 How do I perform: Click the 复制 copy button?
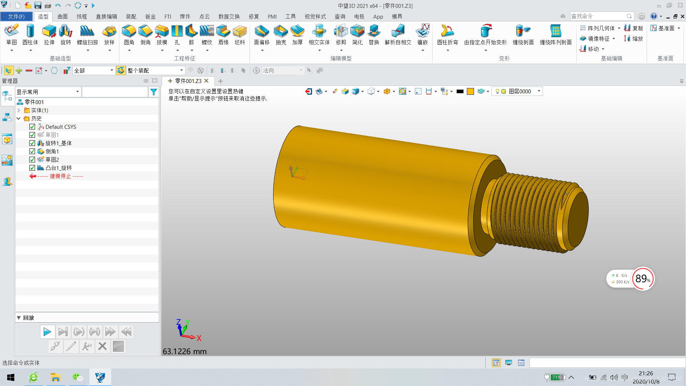(x=633, y=28)
